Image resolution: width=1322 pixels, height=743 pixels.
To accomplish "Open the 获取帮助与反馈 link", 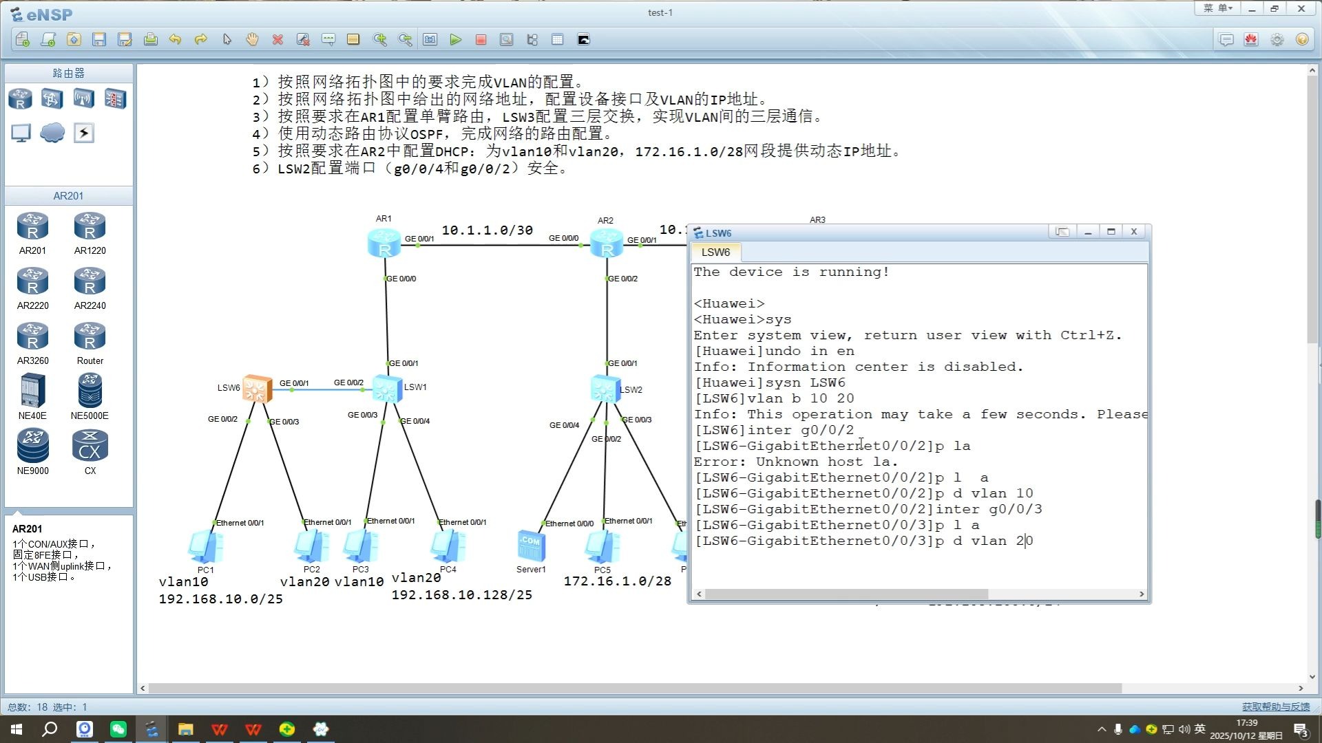I will tap(1275, 707).
